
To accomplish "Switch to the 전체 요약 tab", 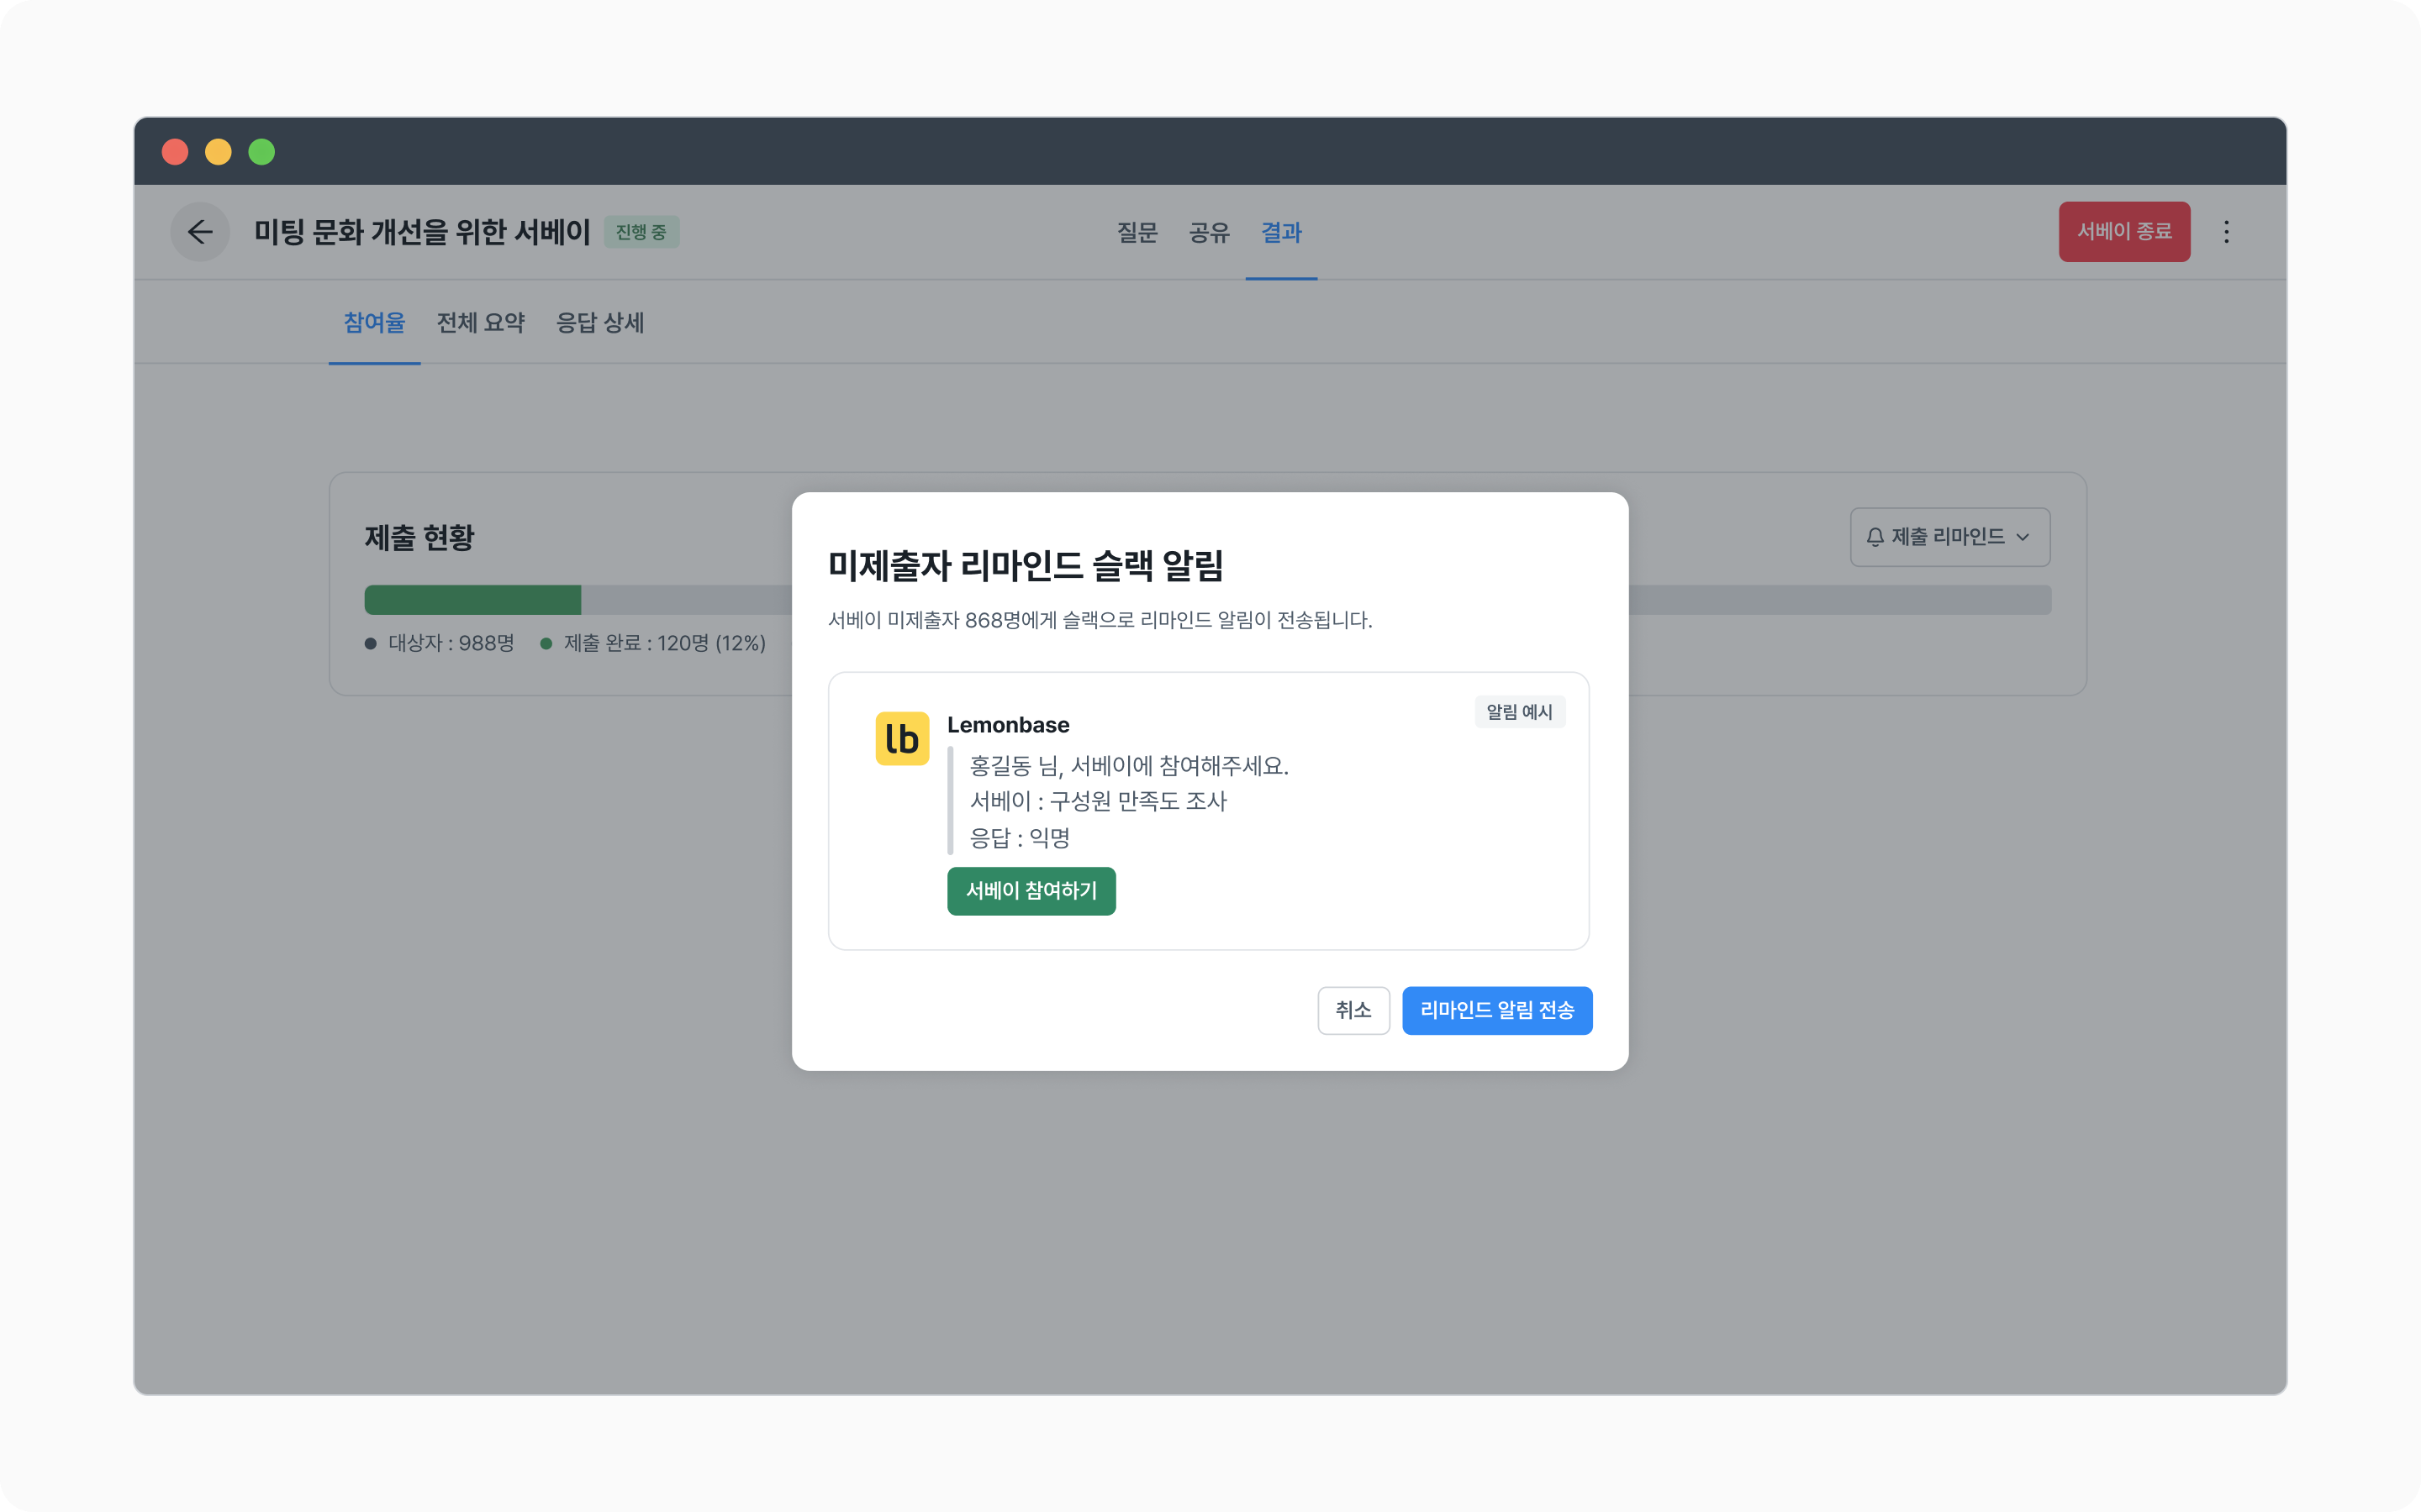I will click(x=481, y=322).
